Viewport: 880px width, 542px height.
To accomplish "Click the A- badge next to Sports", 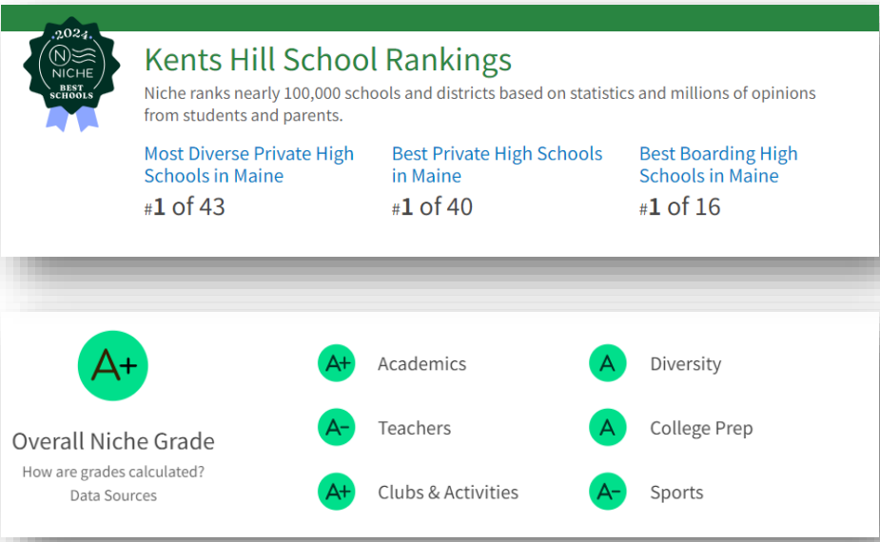I will (608, 492).
